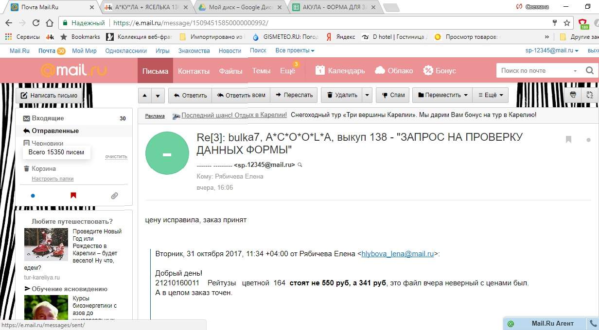599x330 pixels.
Task: Forward the message with Переслать
Action: coord(294,95)
